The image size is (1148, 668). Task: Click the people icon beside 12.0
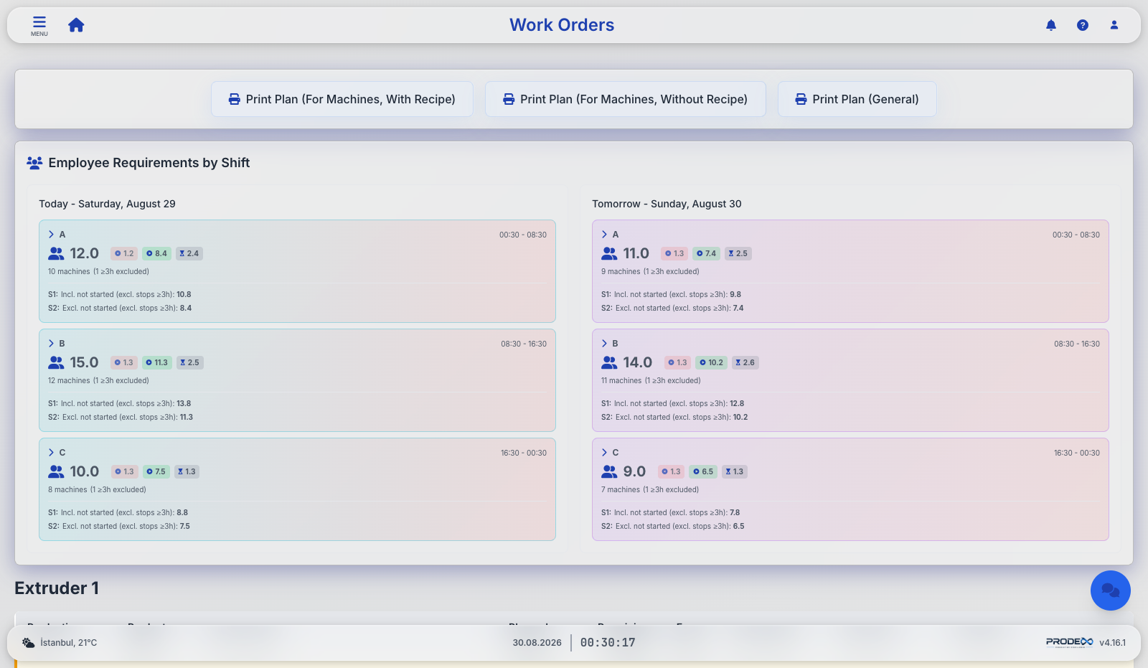pos(56,253)
